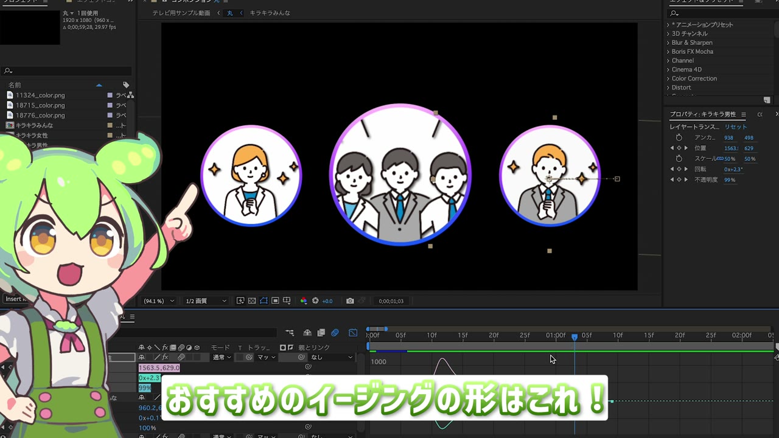Toggle mask and shape path visibility
779x438 pixels.
[264, 301]
